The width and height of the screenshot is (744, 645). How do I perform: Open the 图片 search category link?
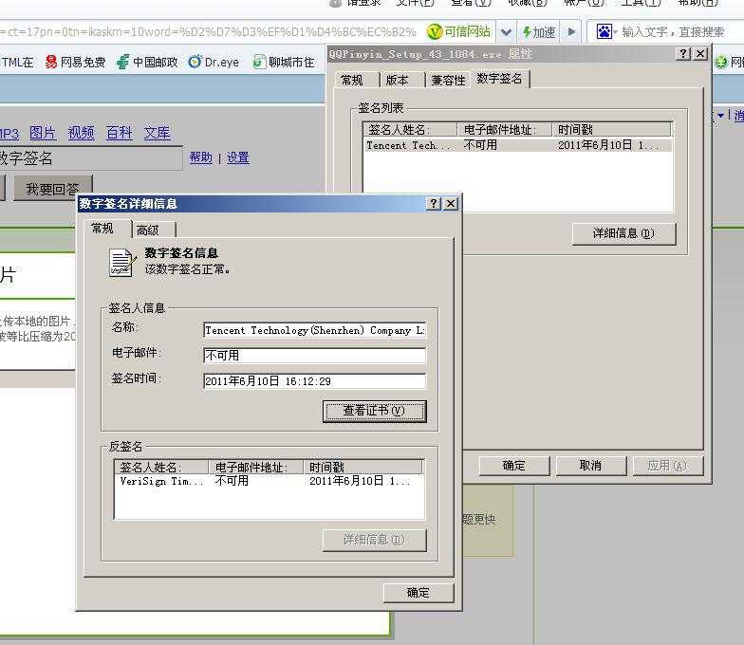(42, 133)
